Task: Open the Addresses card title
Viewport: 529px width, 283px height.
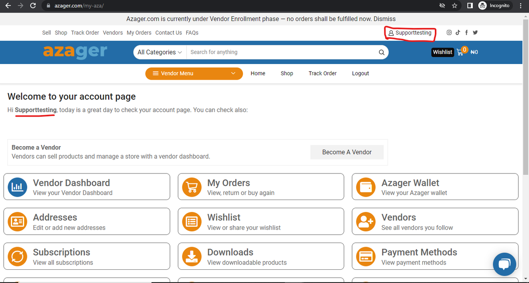Action: 55,217
